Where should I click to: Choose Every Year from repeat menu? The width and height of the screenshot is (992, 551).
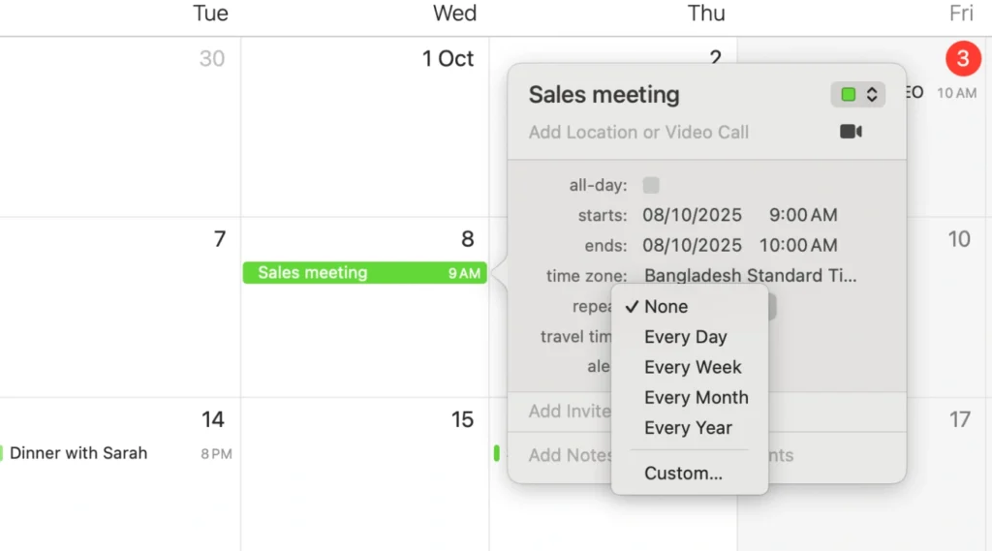click(688, 427)
